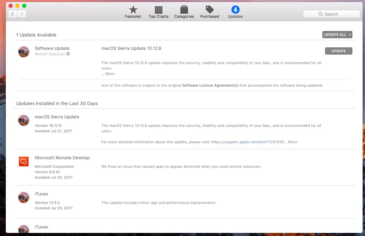Viewport: 365px width, 236px height.
Task: Focus the Search field
Action: (332, 14)
